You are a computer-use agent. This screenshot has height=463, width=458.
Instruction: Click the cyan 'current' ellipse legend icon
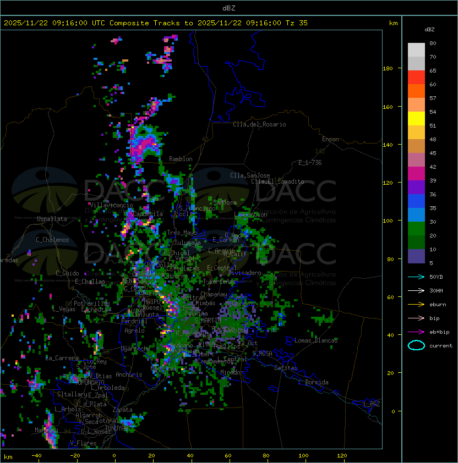(x=416, y=345)
